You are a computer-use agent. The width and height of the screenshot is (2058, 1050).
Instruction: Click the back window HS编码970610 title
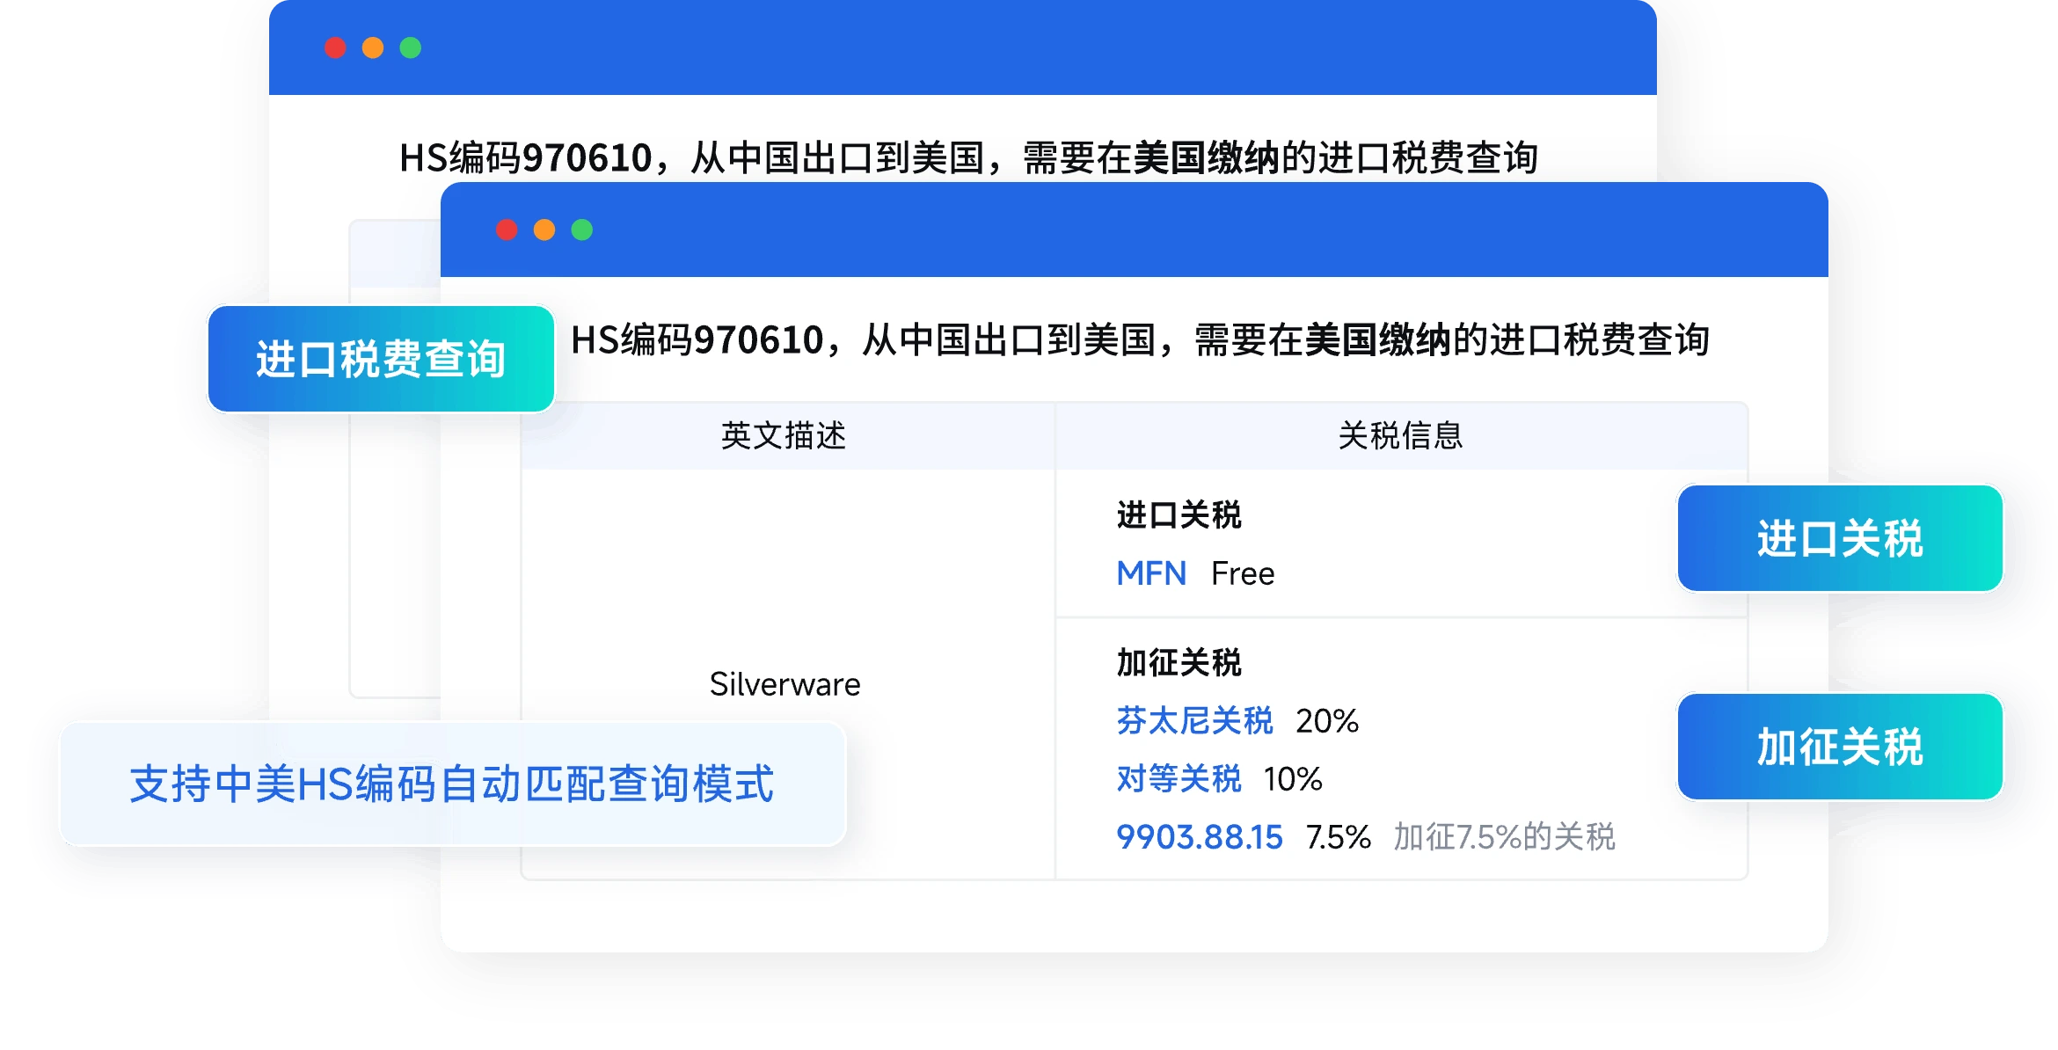tap(967, 158)
